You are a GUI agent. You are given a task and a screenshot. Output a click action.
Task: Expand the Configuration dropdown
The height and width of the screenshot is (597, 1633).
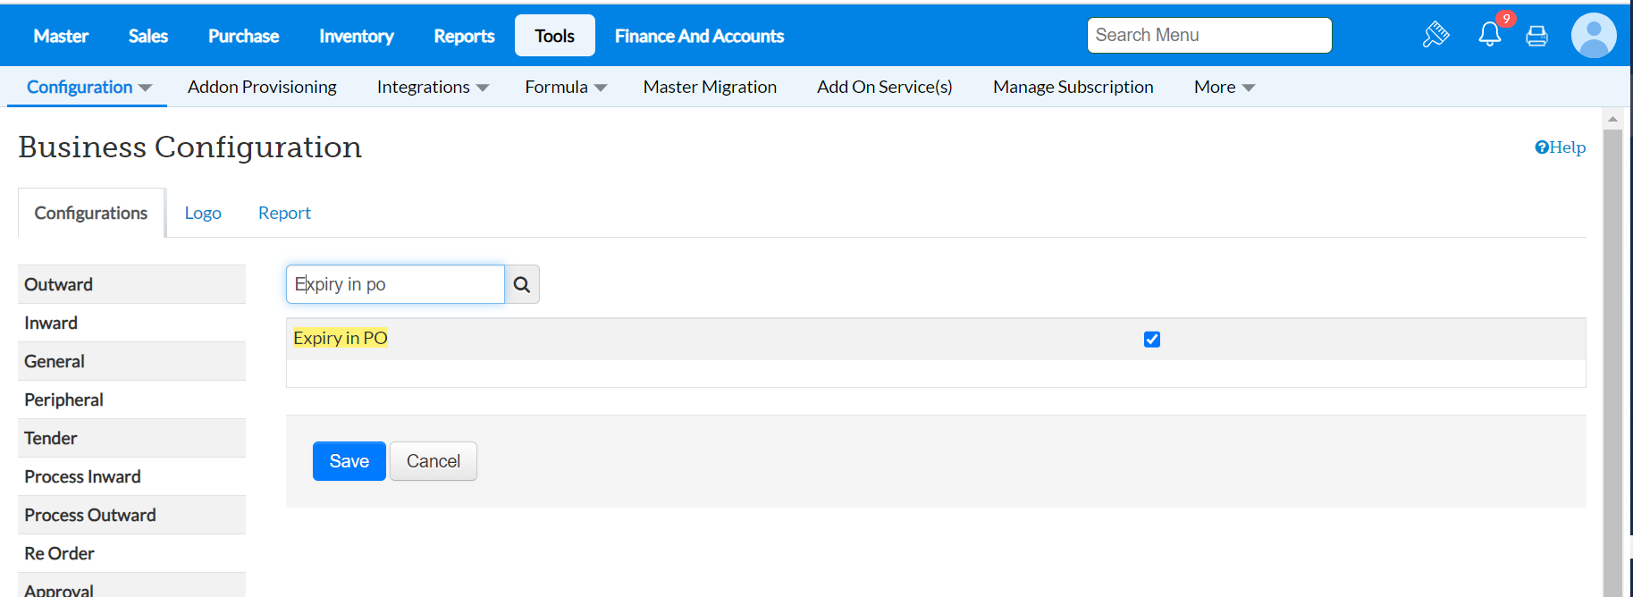point(88,87)
